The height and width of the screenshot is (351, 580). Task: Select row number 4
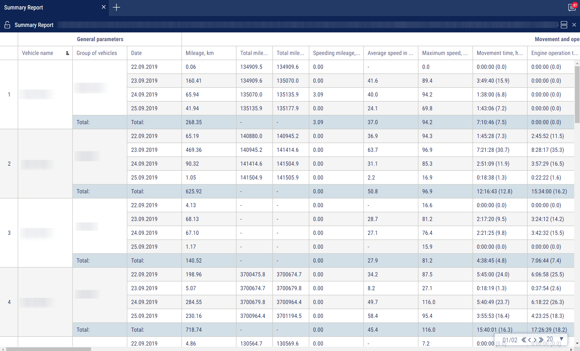point(9,302)
